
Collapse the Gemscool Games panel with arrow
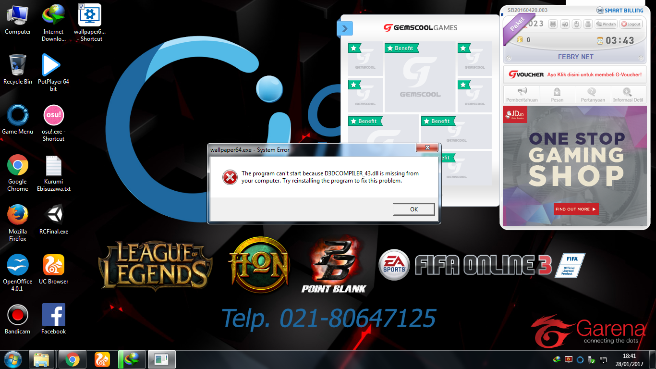345,28
